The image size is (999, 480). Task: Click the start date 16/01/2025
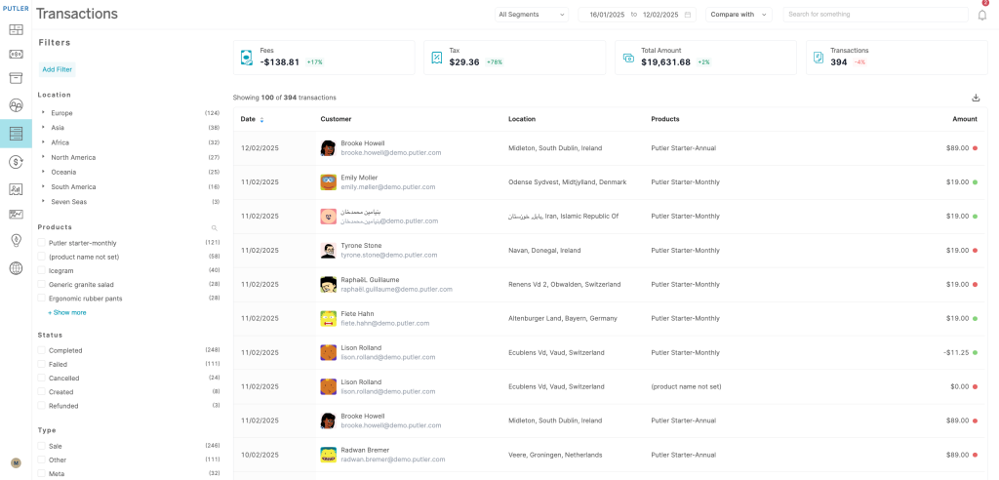click(608, 15)
